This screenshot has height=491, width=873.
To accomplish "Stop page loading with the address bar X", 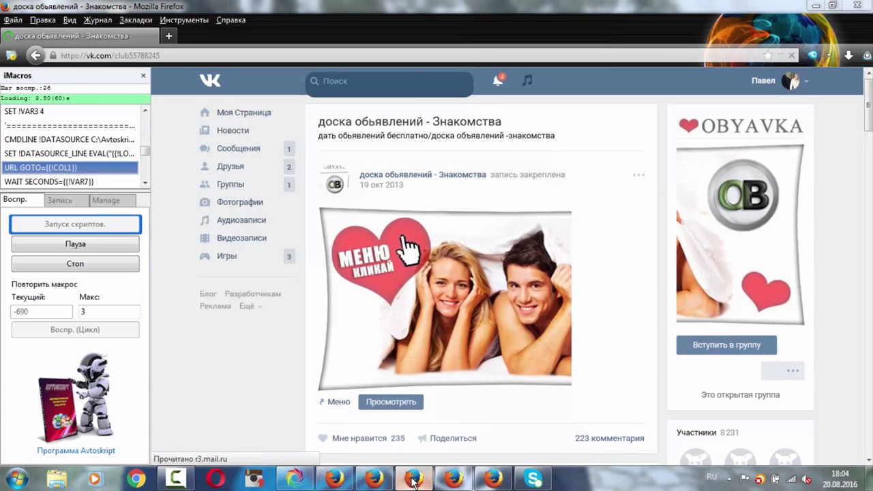I will (791, 55).
